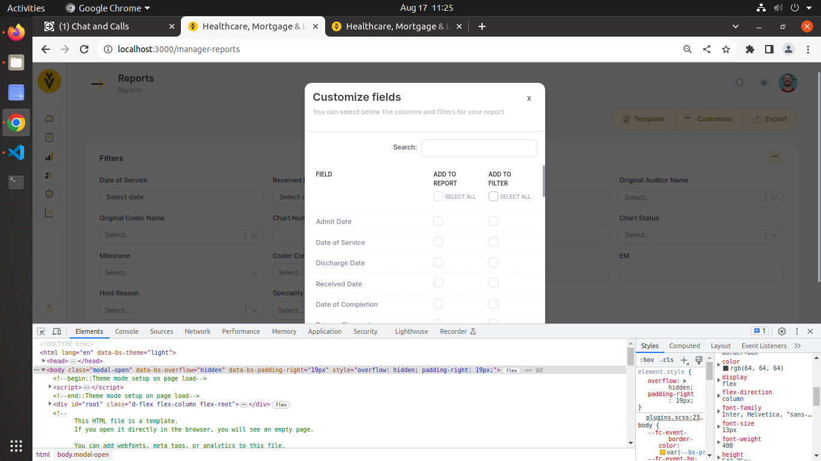Open Visual Studio Code from the dock
The image size is (821, 461).
16,152
